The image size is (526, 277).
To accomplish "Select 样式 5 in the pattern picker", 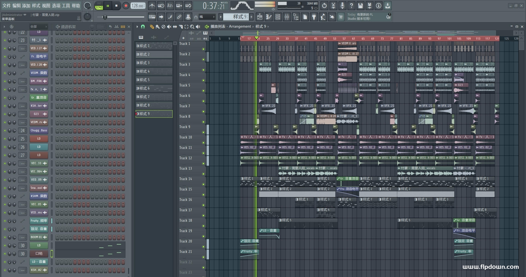I will click(154, 80).
